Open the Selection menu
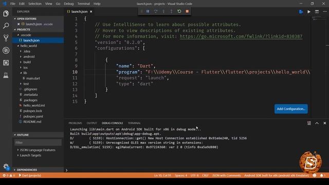The height and width of the screenshot is (185, 329). [x=35, y=4]
